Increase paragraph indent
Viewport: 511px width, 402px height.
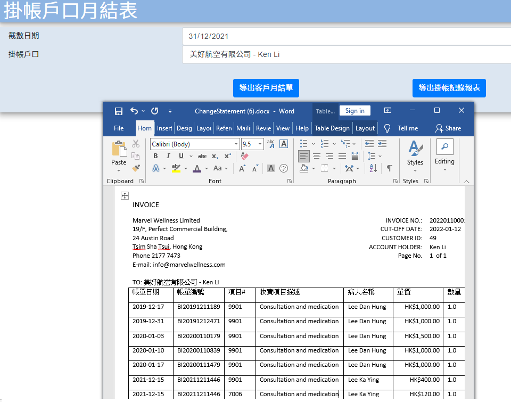point(382,143)
